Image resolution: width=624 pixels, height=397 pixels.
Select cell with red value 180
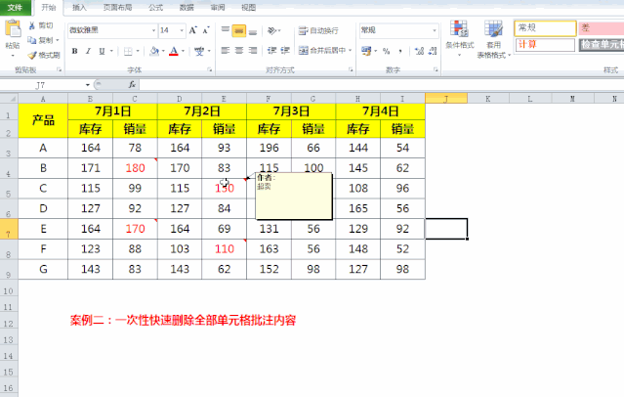(136, 168)
